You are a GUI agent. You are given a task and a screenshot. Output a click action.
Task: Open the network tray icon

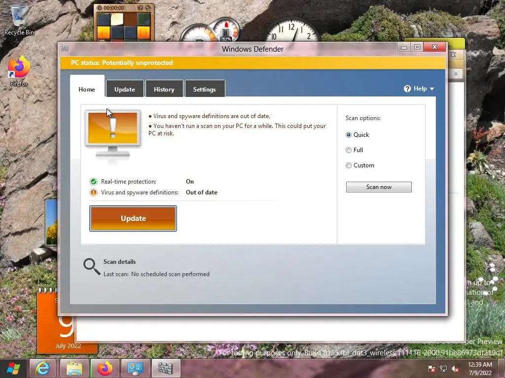pyautogui.click(x=443, y=369)
